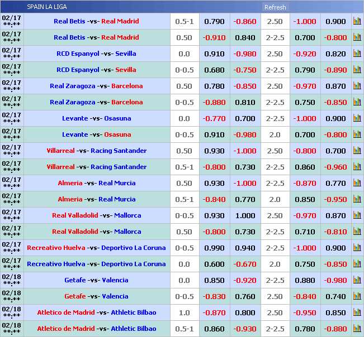This screenshot has height=337, width=364.
Task: Select the 0.680 odds for RCD Espanyol
Action: [214, 70]
